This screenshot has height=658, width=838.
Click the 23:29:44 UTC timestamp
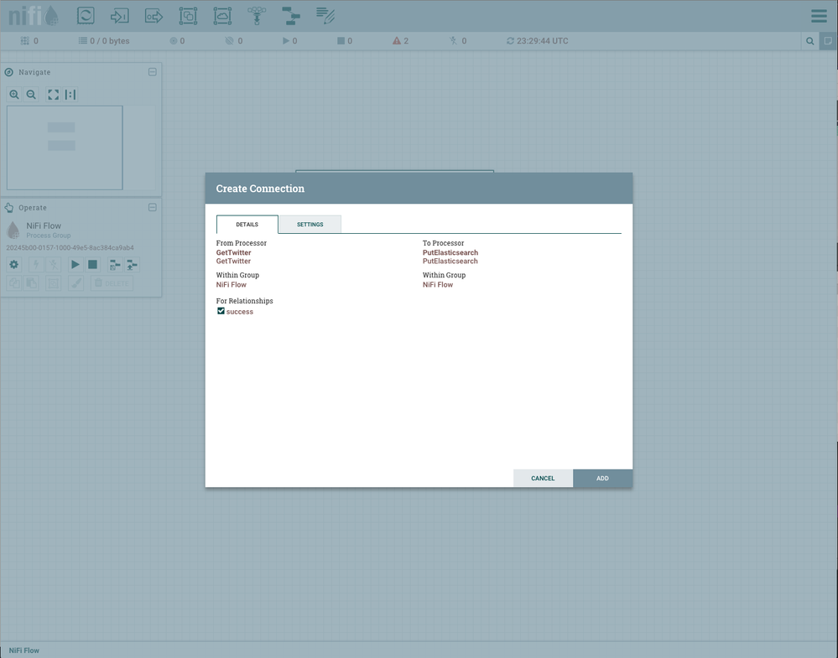coord(543,40)
